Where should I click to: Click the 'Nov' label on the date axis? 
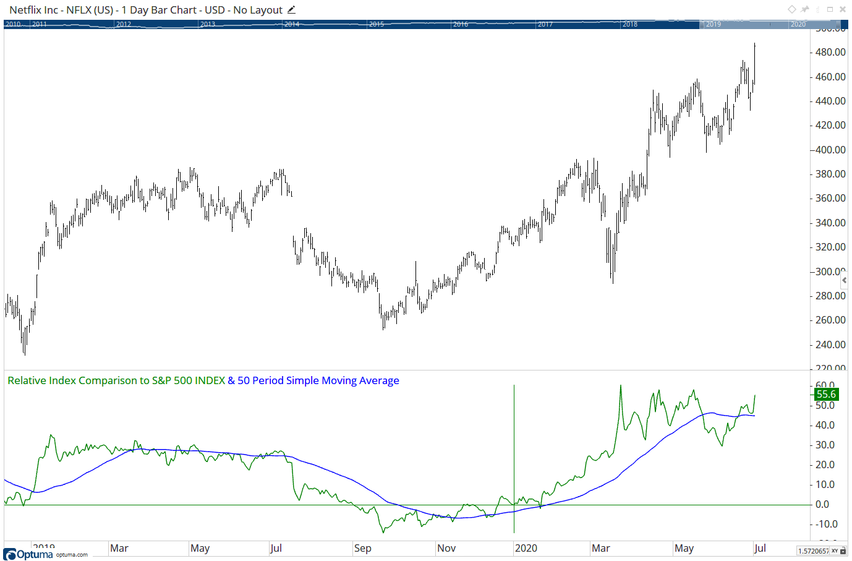click(x=446, y=548)
